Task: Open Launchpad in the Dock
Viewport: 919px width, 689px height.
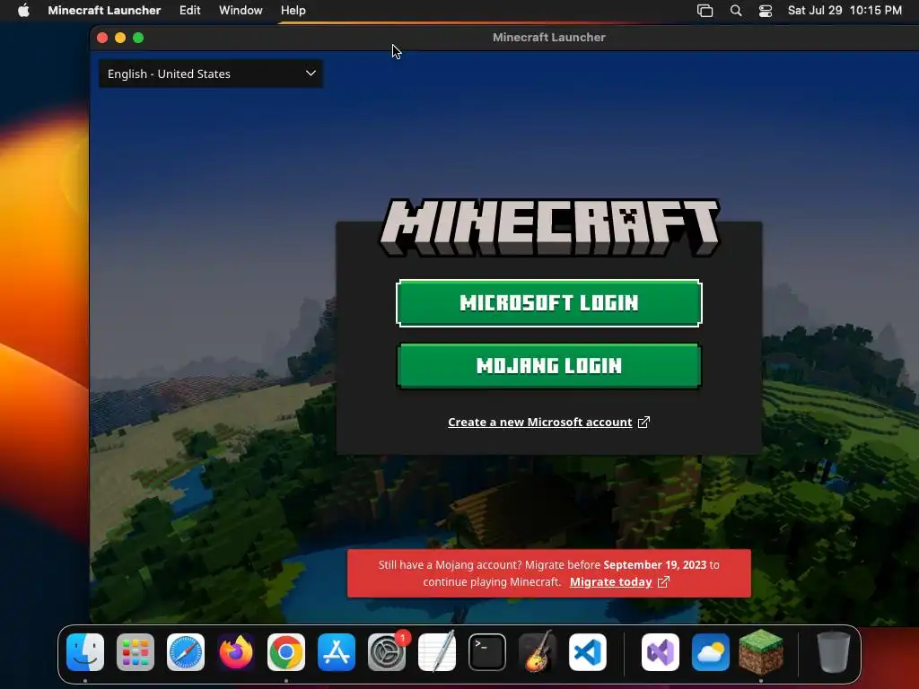Action: [136, 652]
